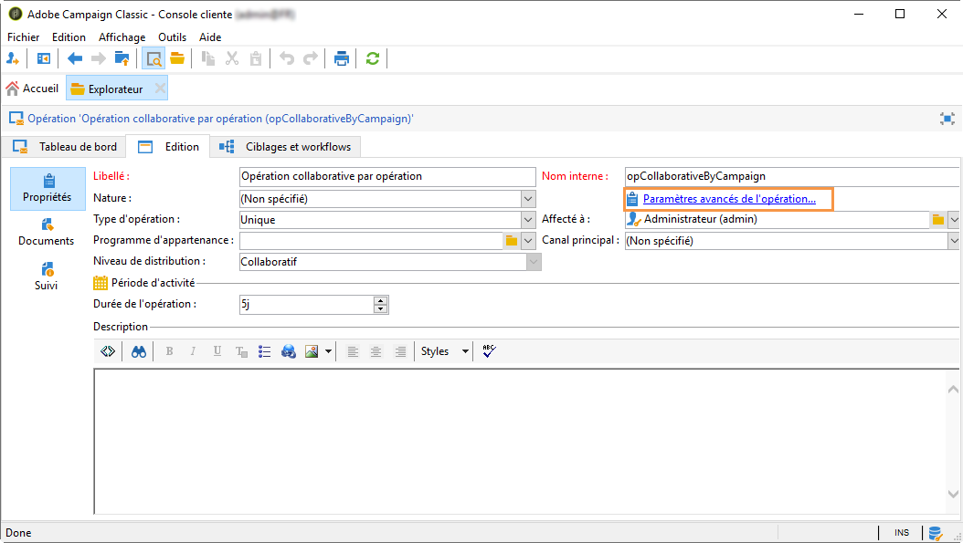The height and width of the screenshot is (543, 963).
Task: Run spell check ABC icon
Action: 489,351
